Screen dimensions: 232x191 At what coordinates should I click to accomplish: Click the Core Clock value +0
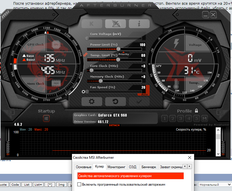[x=143, y=66]
